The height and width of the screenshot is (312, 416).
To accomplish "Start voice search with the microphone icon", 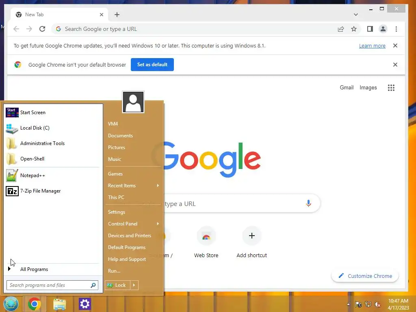I will [x=308, y=203].
